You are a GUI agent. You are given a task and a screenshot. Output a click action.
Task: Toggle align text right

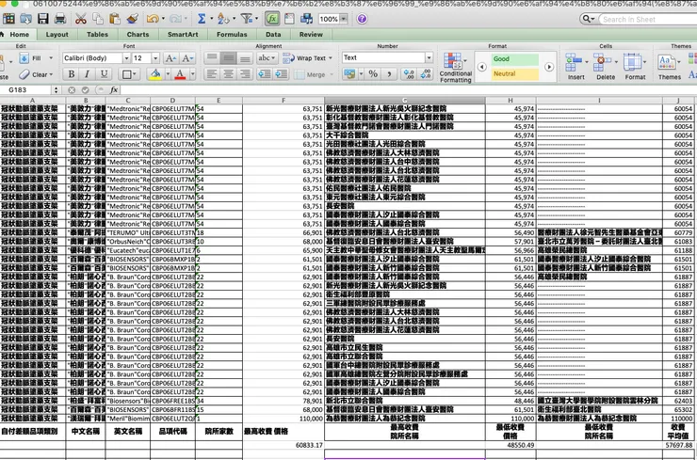pyautogui.click(x=245, y=74)
